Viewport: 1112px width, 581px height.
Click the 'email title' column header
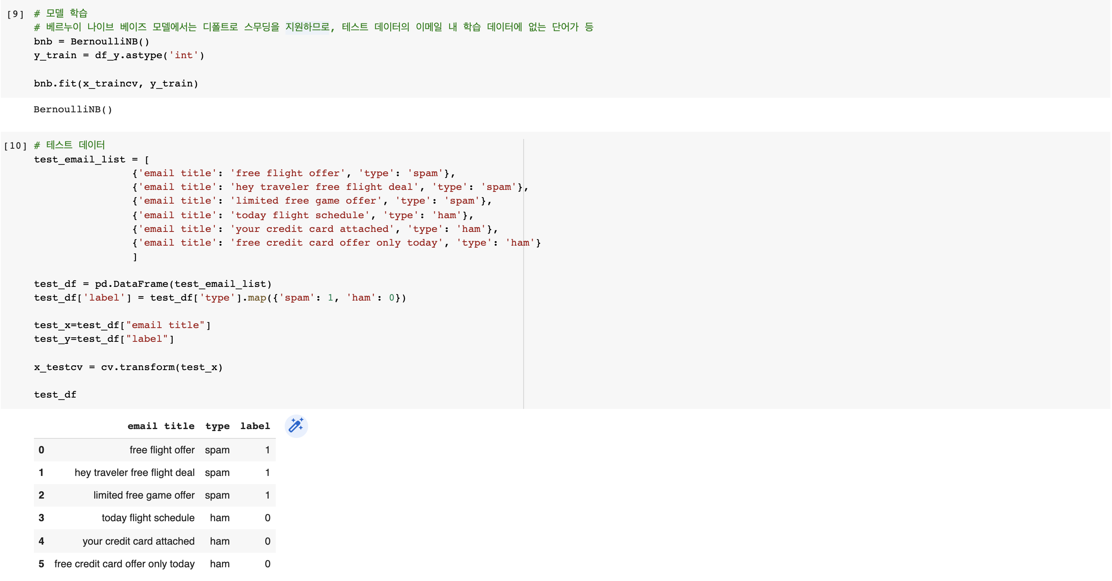point(161,426)
